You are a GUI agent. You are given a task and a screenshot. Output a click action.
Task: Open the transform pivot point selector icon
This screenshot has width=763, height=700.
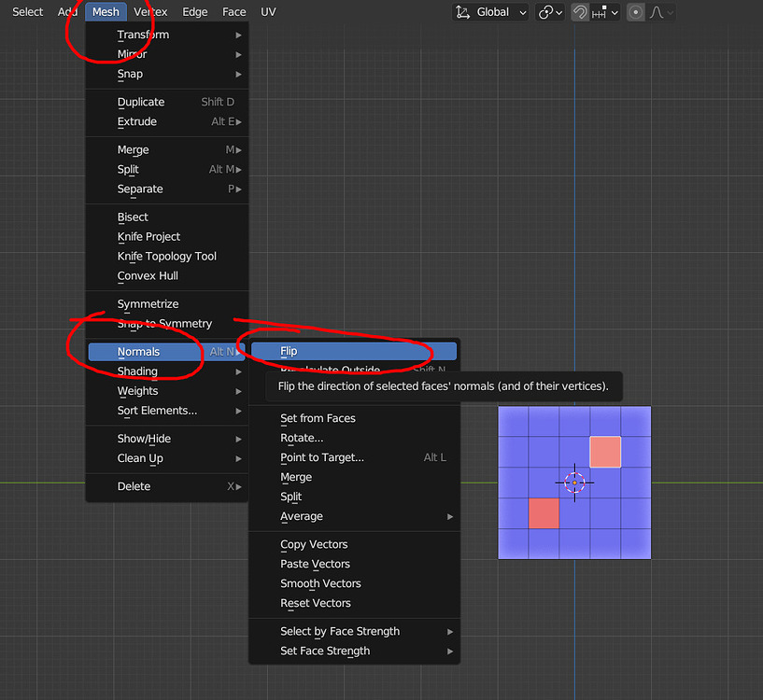click(547, 12)
